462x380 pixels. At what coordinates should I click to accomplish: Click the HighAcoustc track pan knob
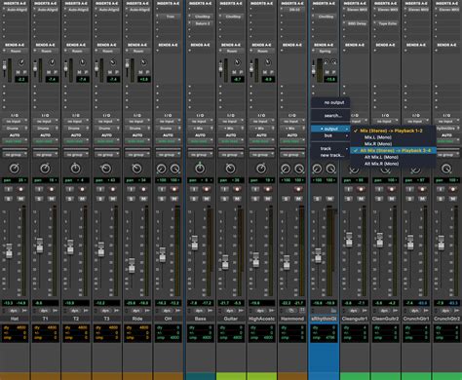coord(261,169)
